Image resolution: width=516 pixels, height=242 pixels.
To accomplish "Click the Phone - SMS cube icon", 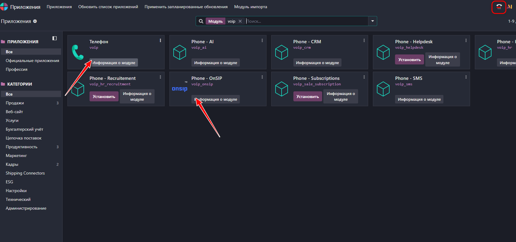I will (x=383, y=89).
